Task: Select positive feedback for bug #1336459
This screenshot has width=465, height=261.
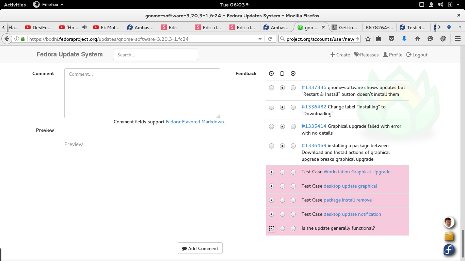Action: click(x=293, y=146)
